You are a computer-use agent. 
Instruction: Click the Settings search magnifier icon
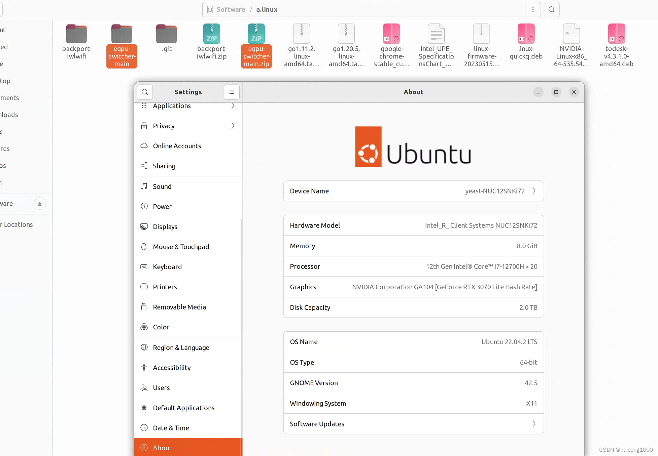145,92
